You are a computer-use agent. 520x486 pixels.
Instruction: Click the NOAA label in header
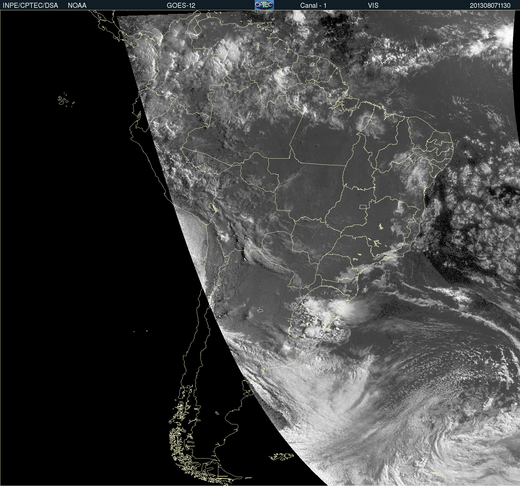pyautogui.click(x=77, y=6)
